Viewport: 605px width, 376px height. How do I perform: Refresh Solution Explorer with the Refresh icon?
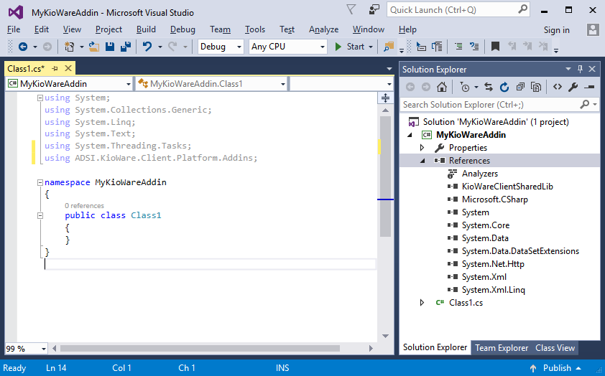tap(504, 87)
